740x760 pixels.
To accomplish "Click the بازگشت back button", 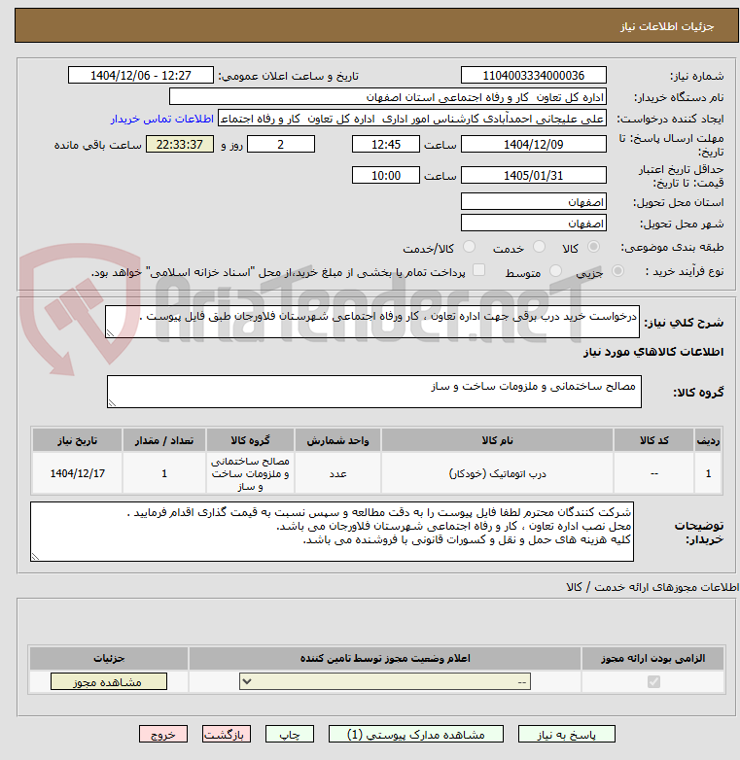I will (227, 735).
